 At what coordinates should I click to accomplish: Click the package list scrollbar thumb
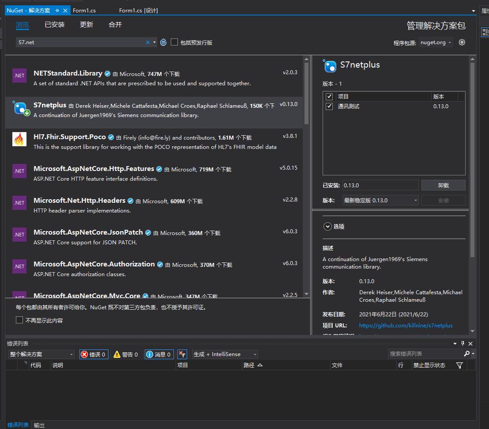click(x=306, y=94)
